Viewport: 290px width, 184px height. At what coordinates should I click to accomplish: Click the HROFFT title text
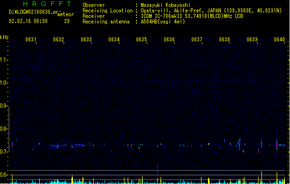pyautogui.click(x=47, y=4)
